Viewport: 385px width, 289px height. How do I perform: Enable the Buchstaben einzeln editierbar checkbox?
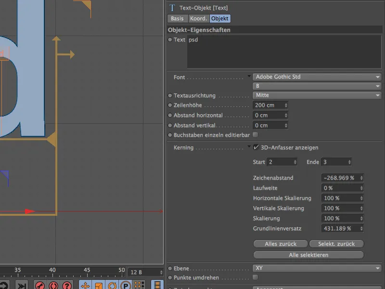coord(256,135)
